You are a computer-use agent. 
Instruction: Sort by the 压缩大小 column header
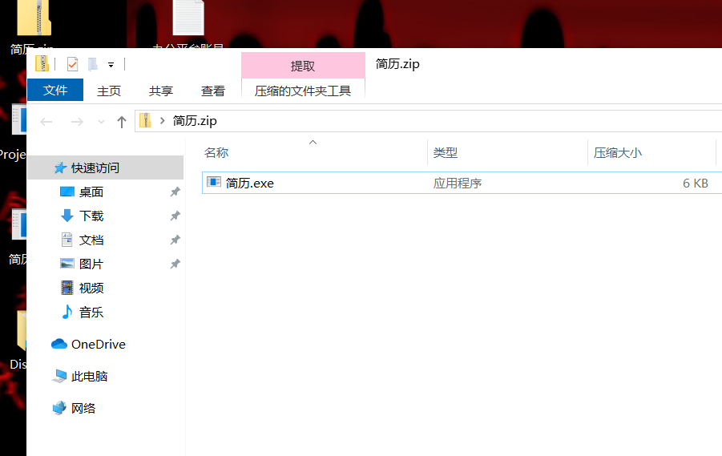point(617,152)
